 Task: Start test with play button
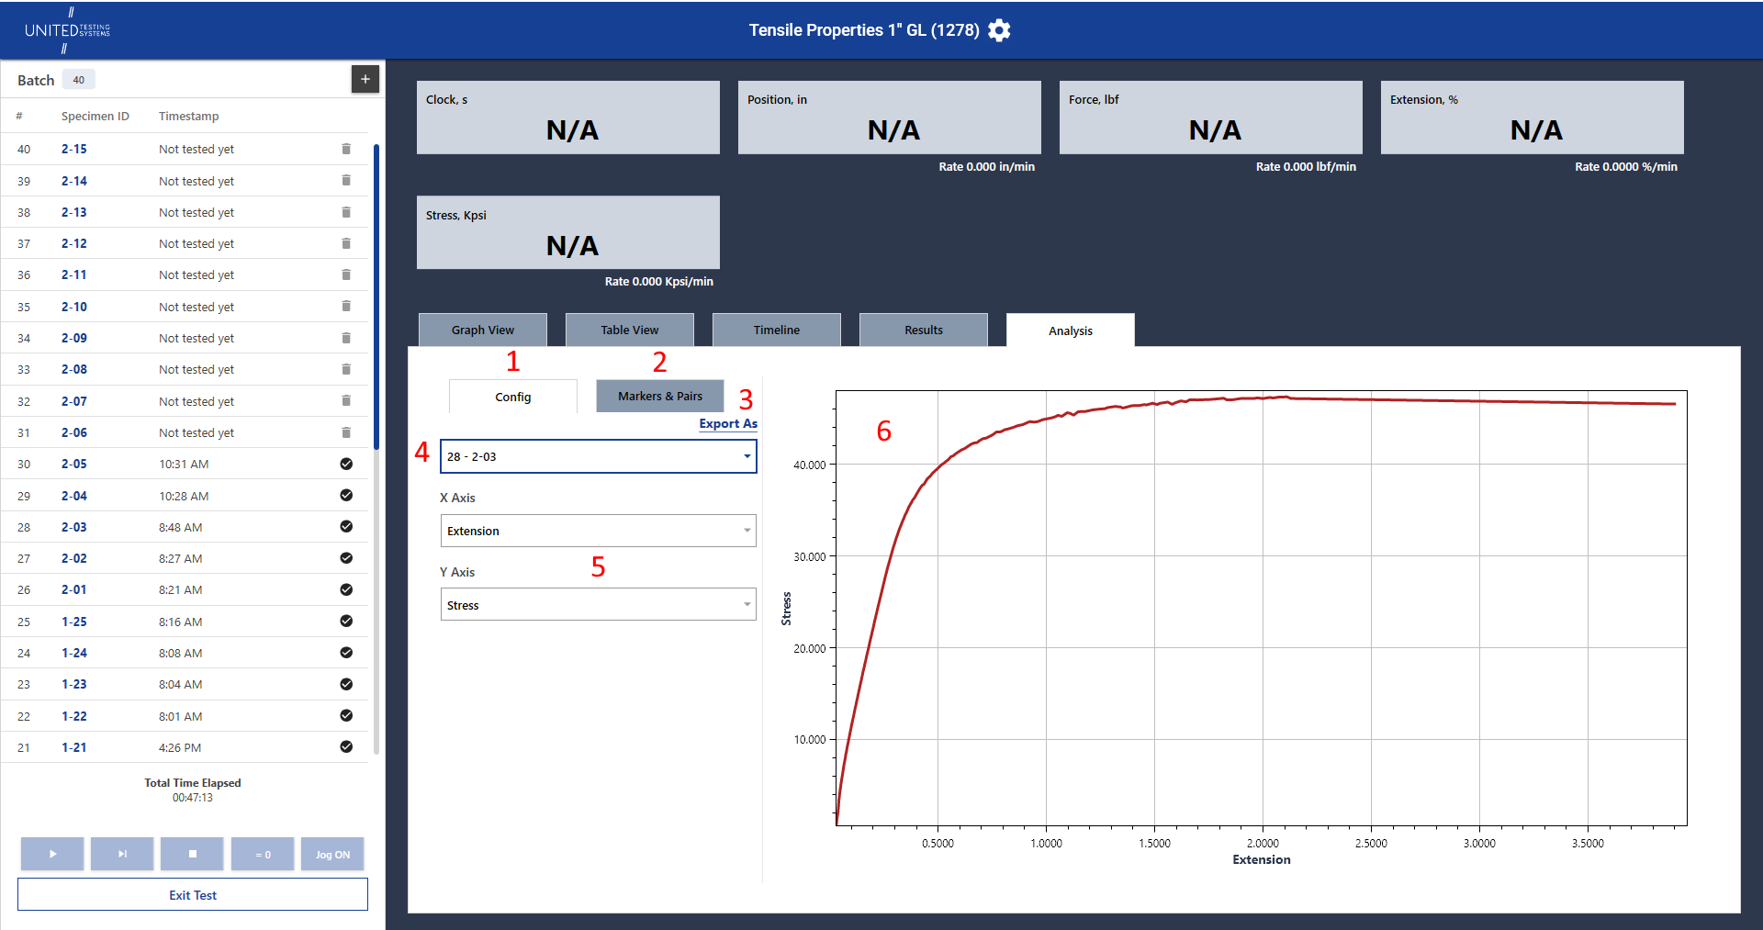(x=52, y=854)
